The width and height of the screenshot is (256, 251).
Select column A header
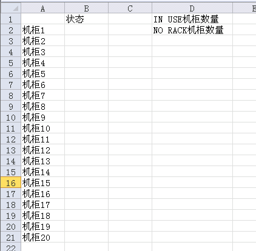tap(42, 8)
